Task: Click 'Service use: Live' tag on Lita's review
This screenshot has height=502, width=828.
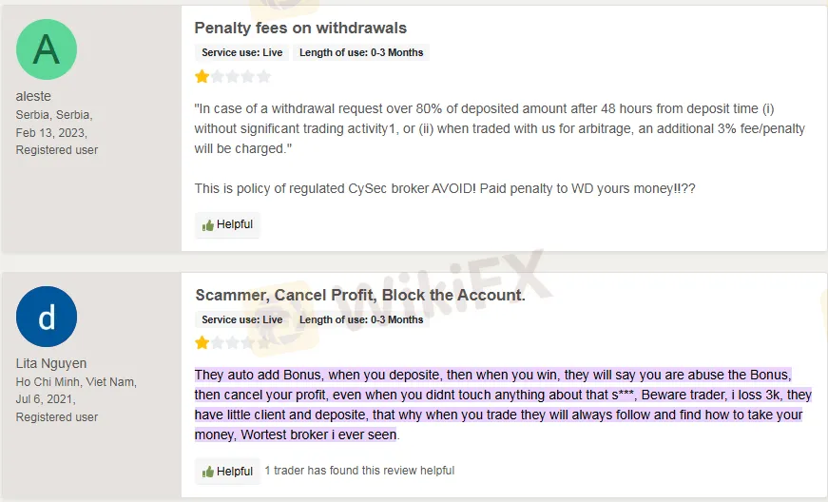Action: click(x=241, y=320)
